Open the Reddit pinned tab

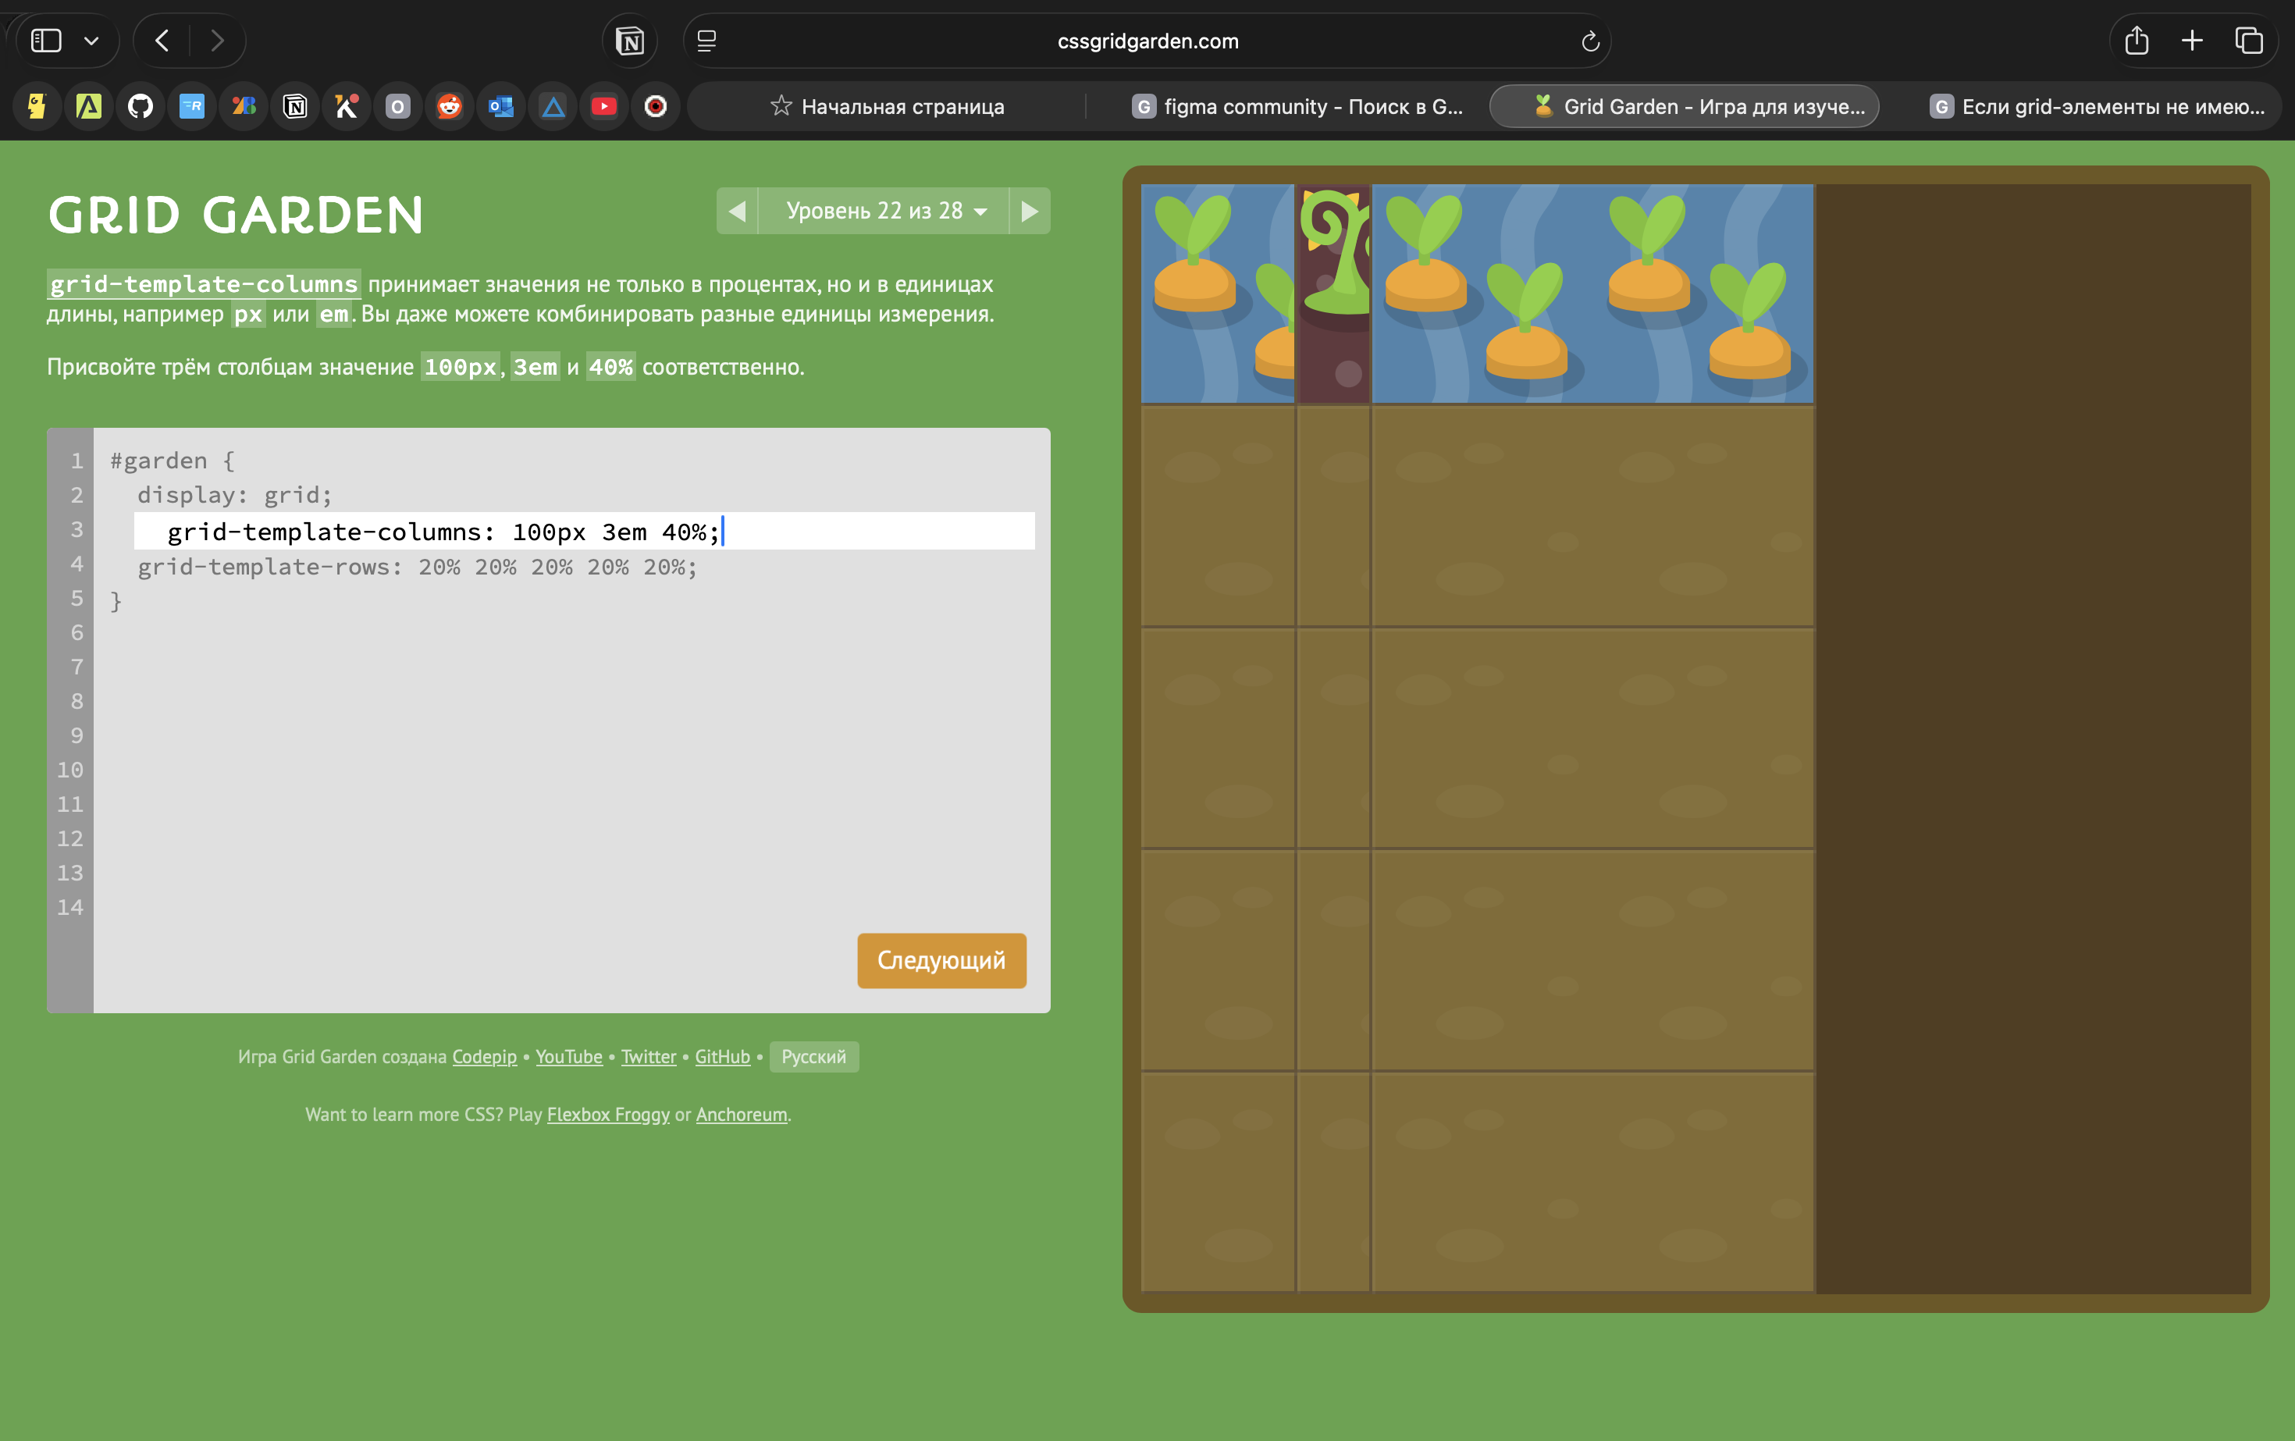(x=450, y=107)
